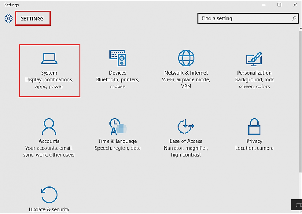Open the Devices keyboard and speaker icon

(118, 58)
